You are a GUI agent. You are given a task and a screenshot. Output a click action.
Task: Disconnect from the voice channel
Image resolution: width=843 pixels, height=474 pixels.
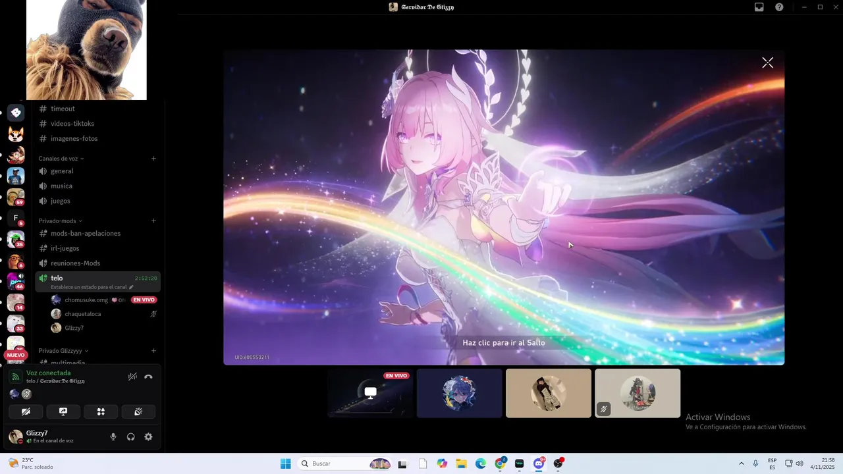[x=148, y=377]
